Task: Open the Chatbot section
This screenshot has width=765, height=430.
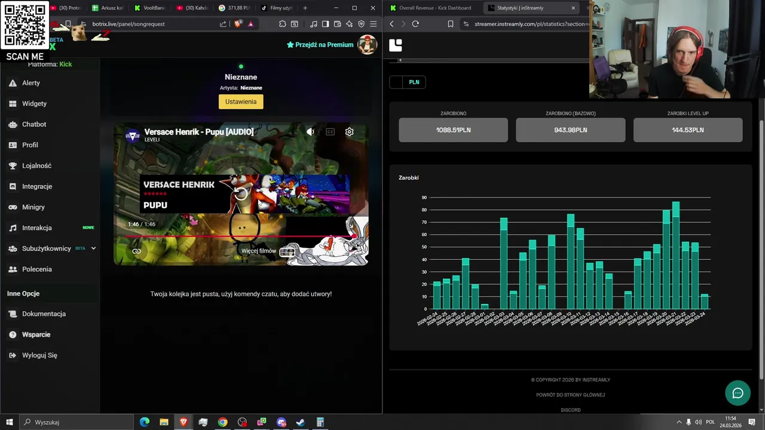Action: [x=50, y=124]
